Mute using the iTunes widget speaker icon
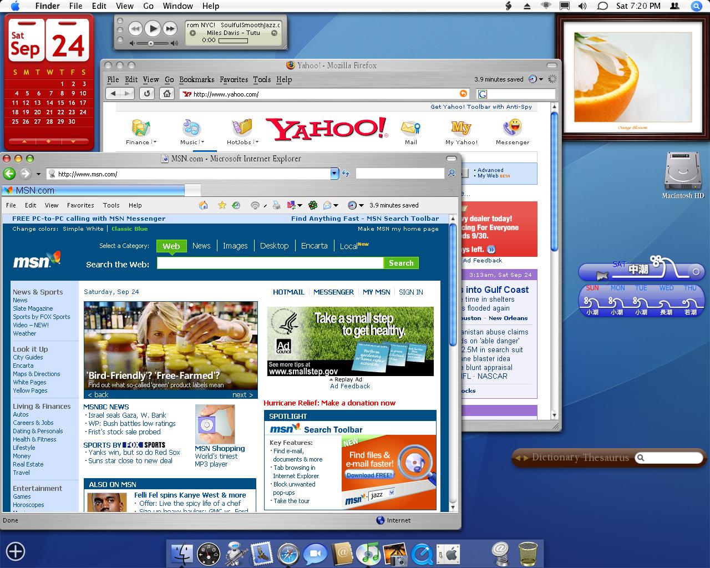The width and height of the screenshot is (710, 568). (x=132, y=43)
